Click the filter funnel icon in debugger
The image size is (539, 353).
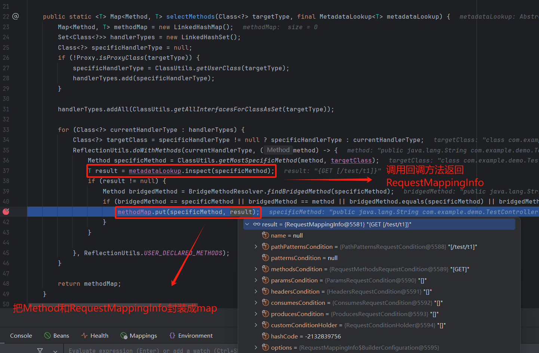40,350
